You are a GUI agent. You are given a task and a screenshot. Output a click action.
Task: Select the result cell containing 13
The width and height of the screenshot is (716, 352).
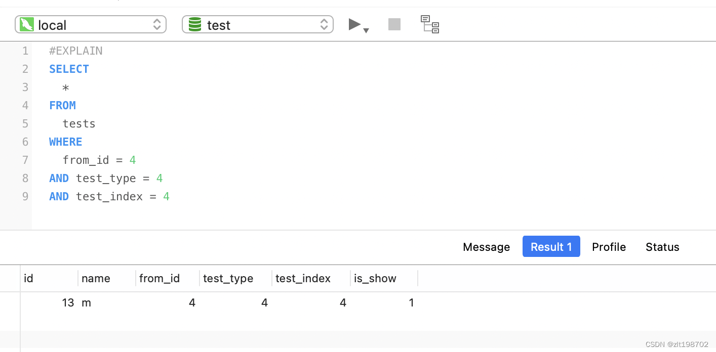click(x=68, y=302)
